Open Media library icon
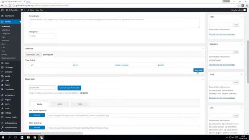Screen dimensions: 249x140 click(2, 76)
